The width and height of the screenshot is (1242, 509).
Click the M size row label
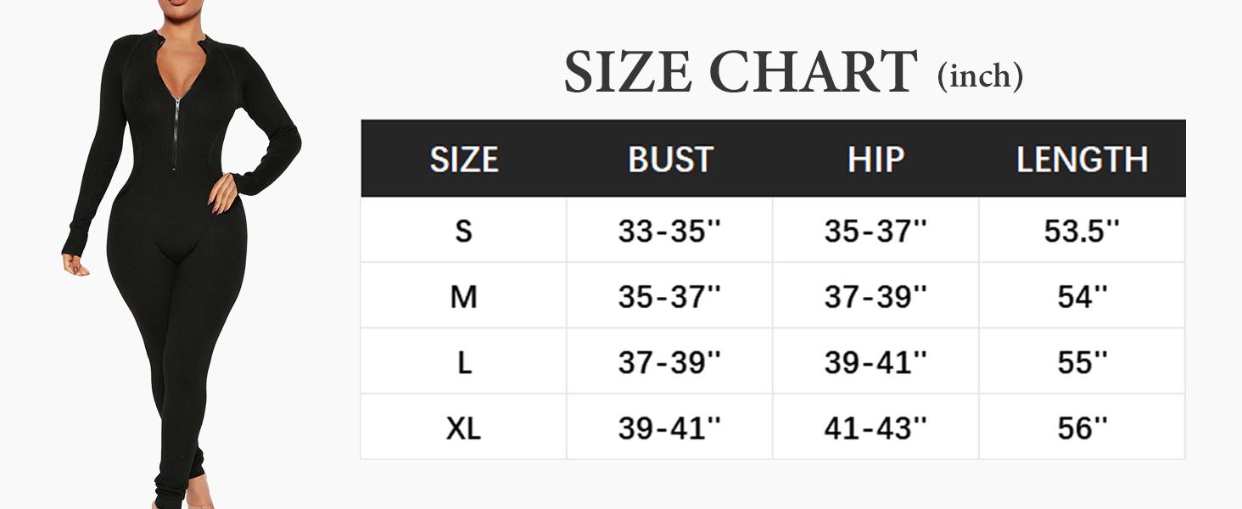click(x=463, y=297)
